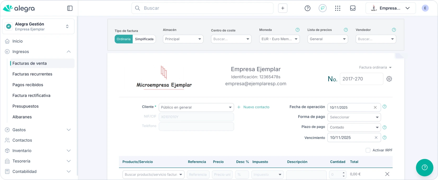Click the Descripción field in item row

click(306, 174)
